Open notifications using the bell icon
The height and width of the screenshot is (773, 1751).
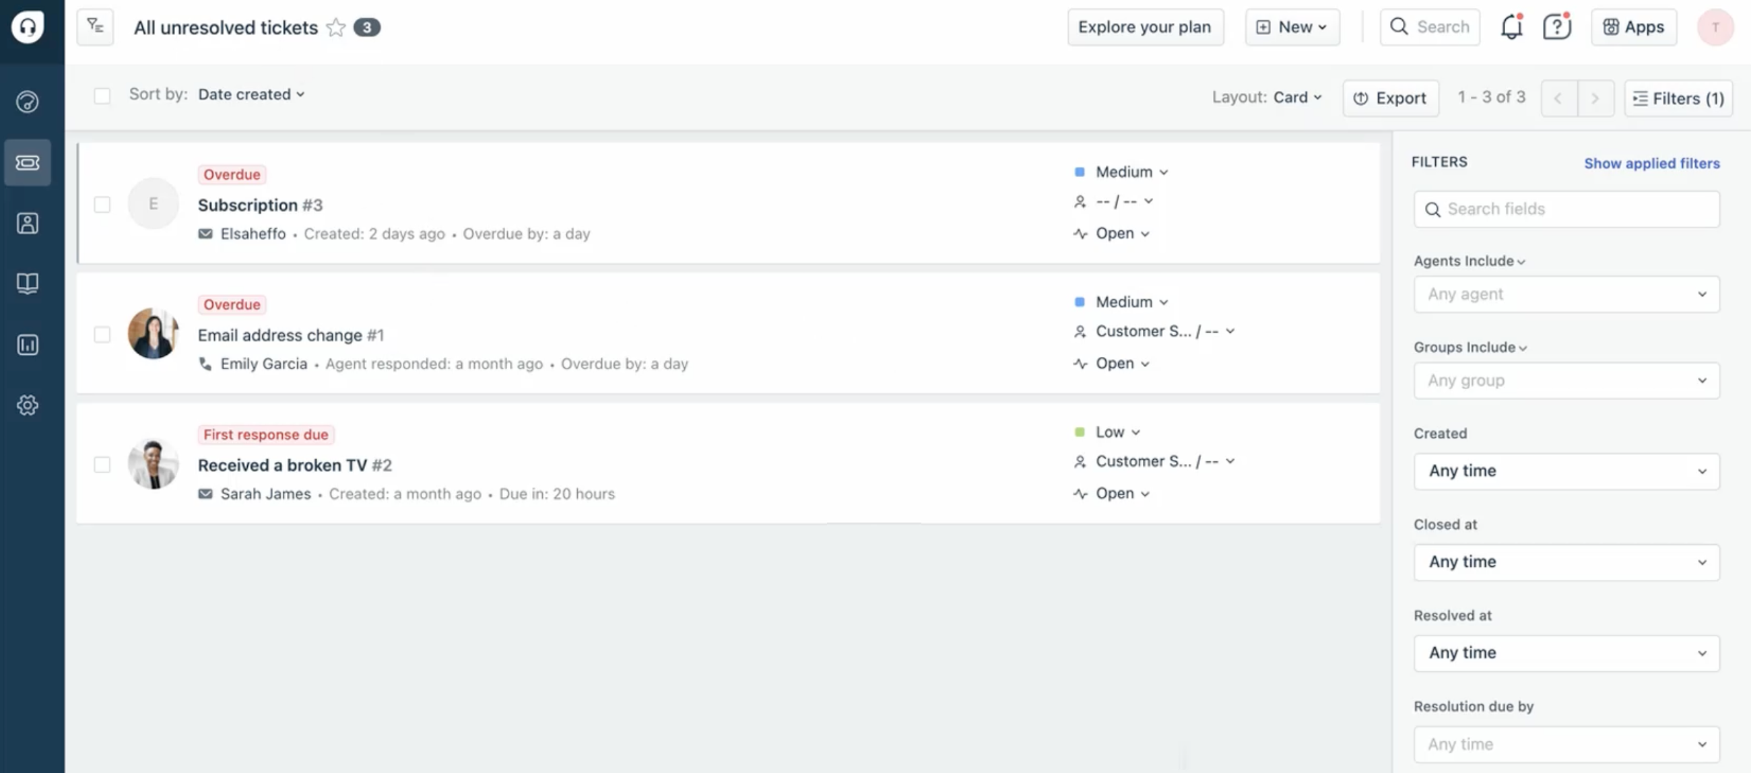click(x=1511, y=27)
